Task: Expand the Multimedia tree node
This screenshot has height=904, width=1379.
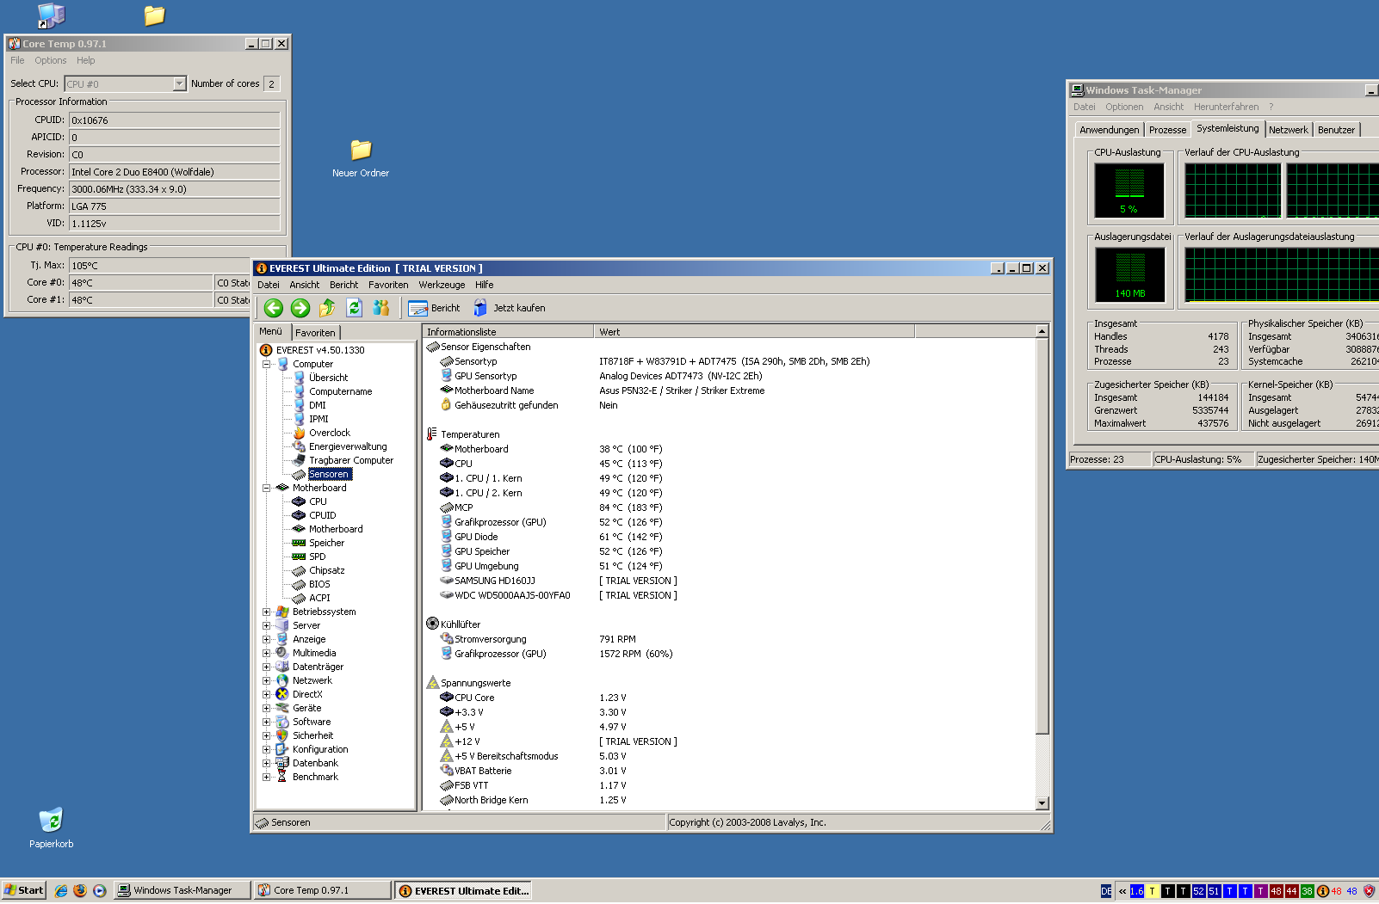Action: (x=267, y=653)
